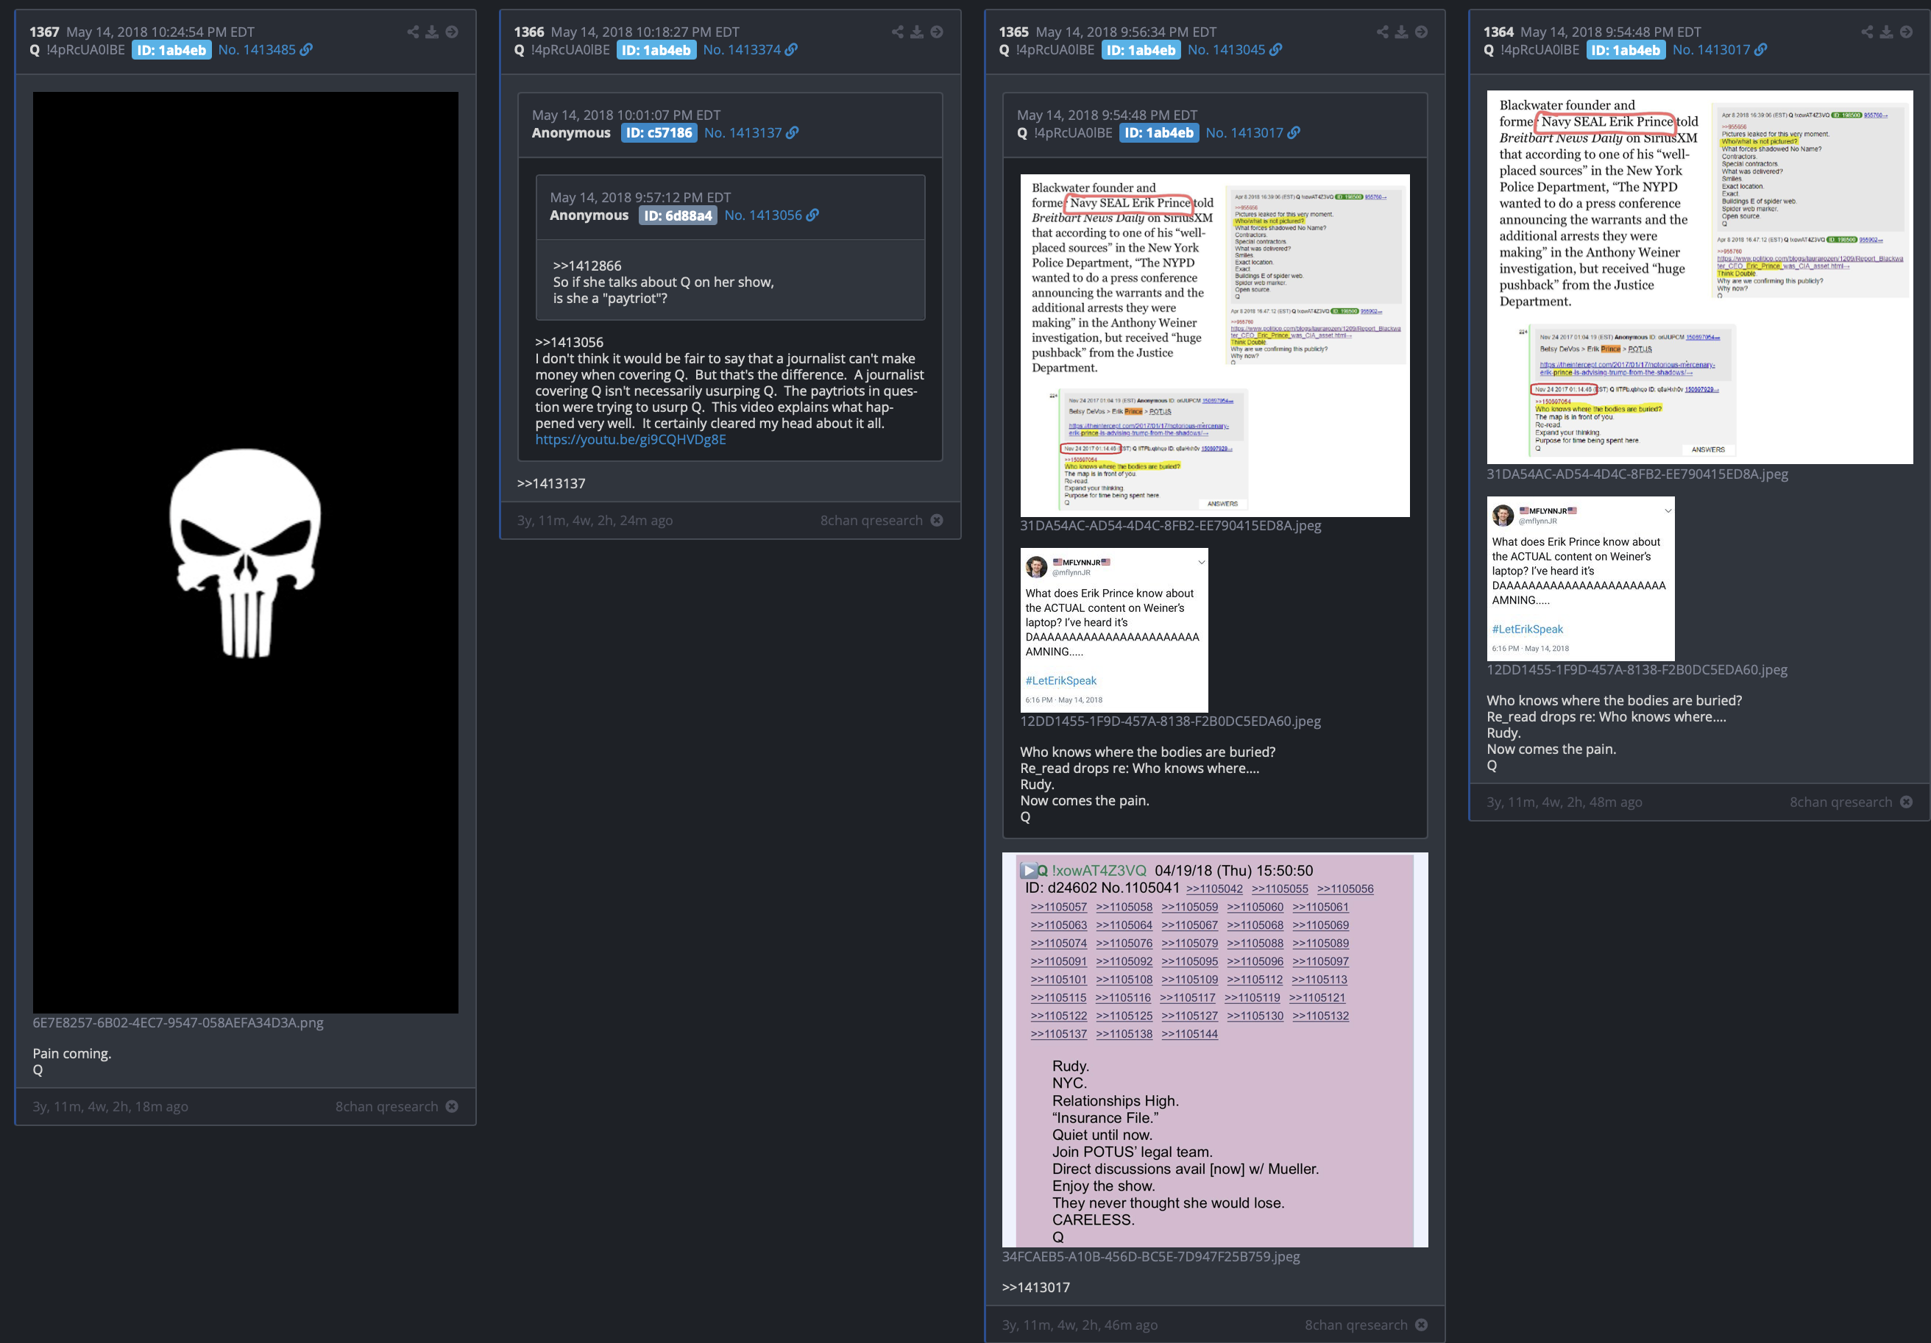The height and width of the screenshot is (1343, 1931).
Task: Click the ID: 1ab4eb badge in post 1365 header
Action: 1141,51
